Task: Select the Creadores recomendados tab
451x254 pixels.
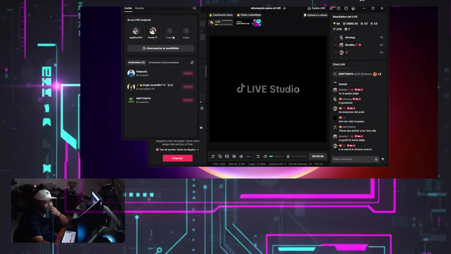Action: click(164, 62)
